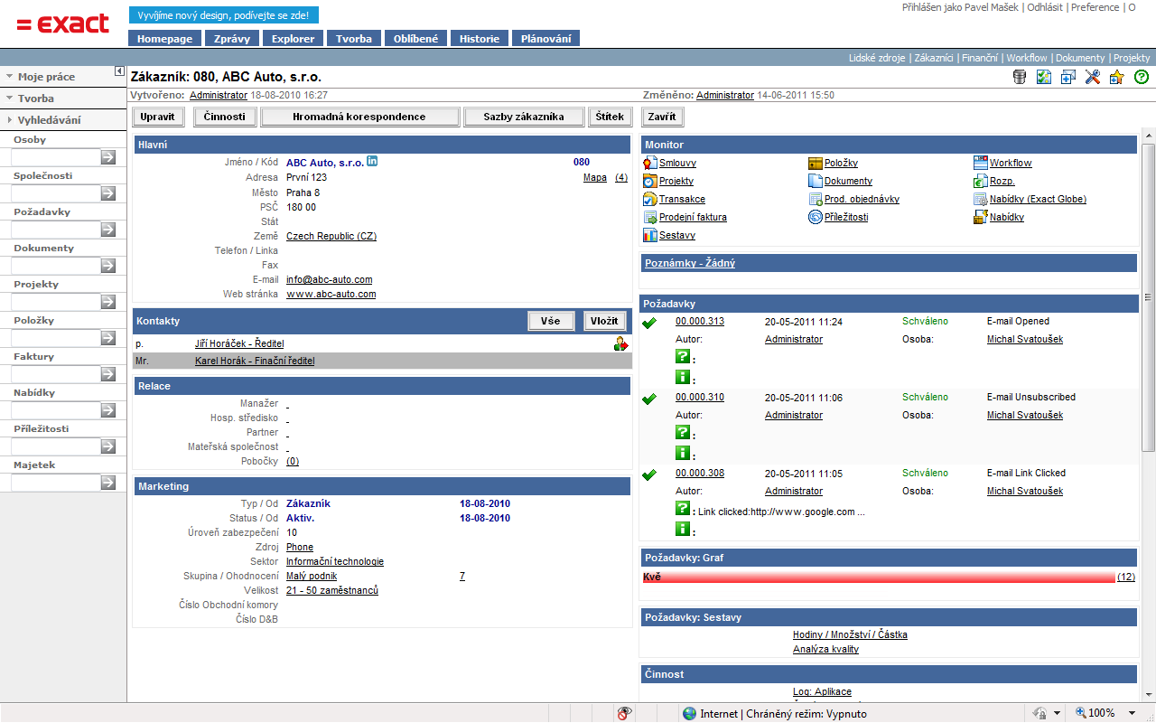The height and width of the screenshot is (723, 1156).
Task: Click the Poznámky - Žádný header link
Action: coord(690,263)
